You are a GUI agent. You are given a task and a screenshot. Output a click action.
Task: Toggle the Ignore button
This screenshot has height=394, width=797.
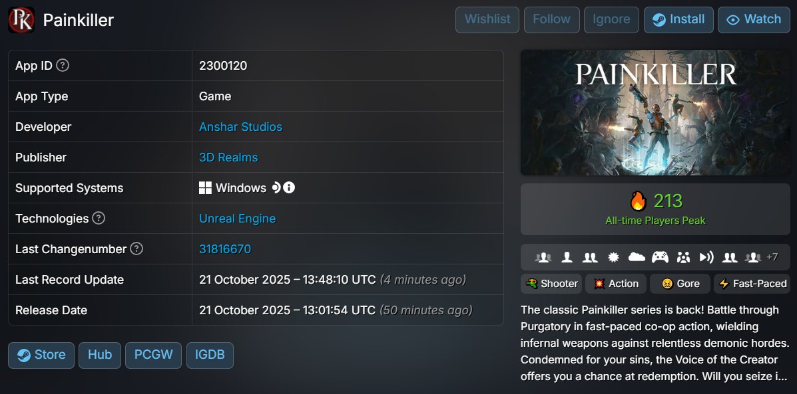click(611, 19)
